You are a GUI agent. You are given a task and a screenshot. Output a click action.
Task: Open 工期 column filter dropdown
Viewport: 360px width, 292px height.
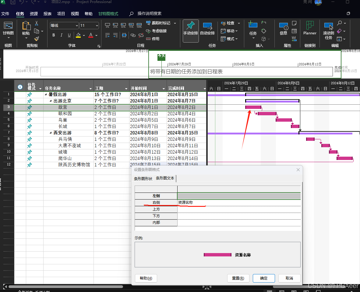click(126, 89)
